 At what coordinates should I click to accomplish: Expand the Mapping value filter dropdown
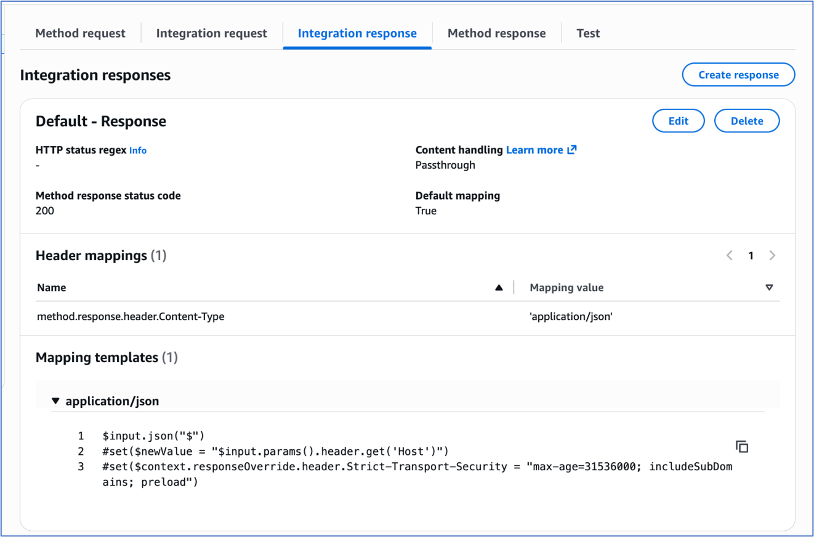pyautogui.click(x=769, y=287)
